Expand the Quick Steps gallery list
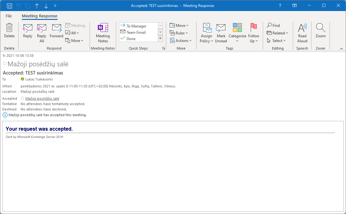Screen dimensions: 346x214 pyautogui.click(x=160, y=39)
